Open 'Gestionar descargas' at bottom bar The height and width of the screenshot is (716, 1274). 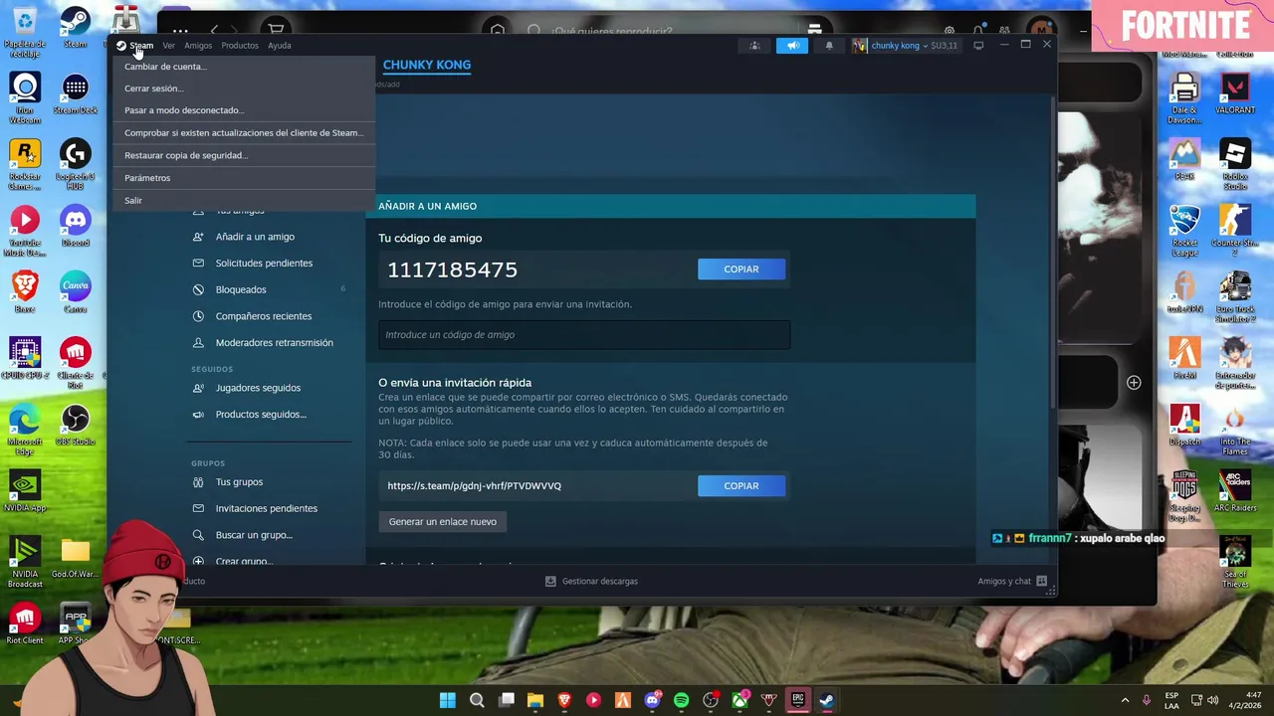click(x=592, y=582)
